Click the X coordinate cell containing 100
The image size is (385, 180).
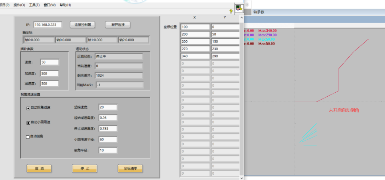tap(195, 27)
